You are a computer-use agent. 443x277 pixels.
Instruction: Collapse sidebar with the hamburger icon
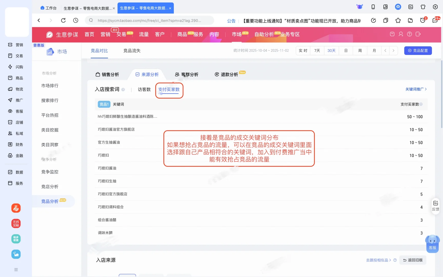click(x=16, y=270)
